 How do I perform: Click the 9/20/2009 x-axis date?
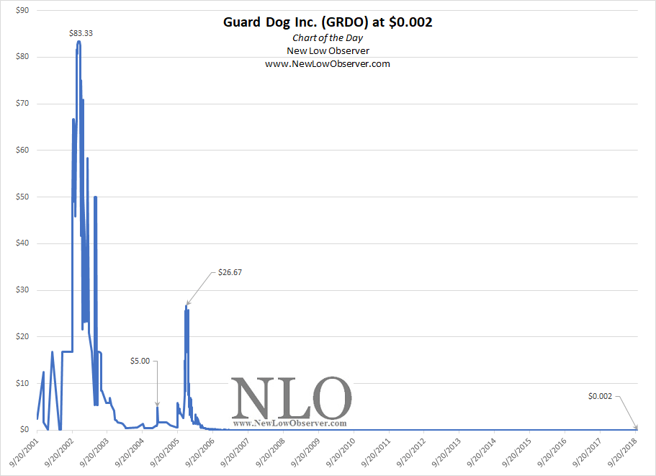(x=305, y=452)
